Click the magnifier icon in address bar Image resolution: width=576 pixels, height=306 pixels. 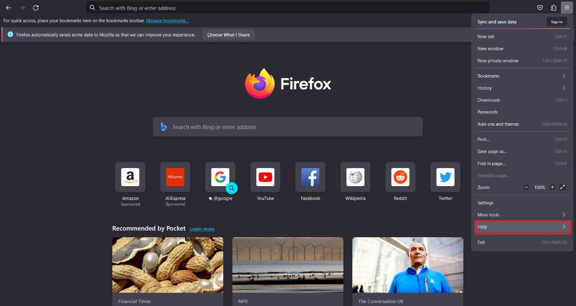93,8
